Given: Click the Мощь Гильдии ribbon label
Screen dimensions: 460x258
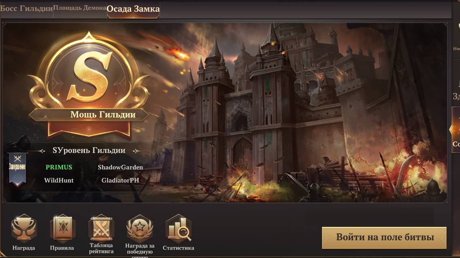Looking at the screenshot, I should coord(103,115).
